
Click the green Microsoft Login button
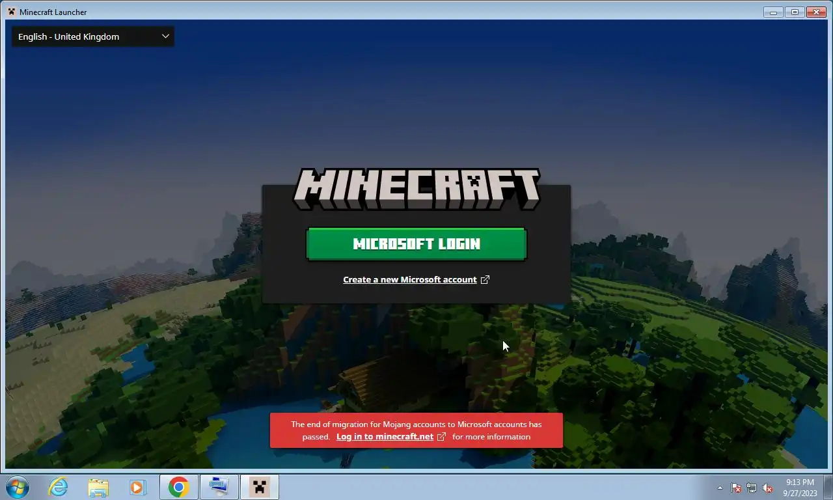point(416,244)
